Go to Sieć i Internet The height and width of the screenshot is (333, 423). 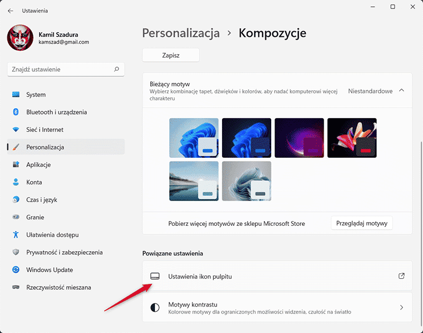coord(66,129)
